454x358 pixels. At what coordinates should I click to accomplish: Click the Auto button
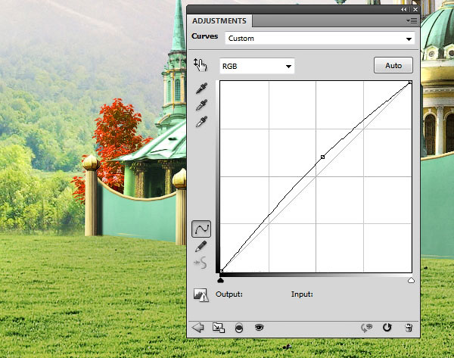(x=393, y=65)
